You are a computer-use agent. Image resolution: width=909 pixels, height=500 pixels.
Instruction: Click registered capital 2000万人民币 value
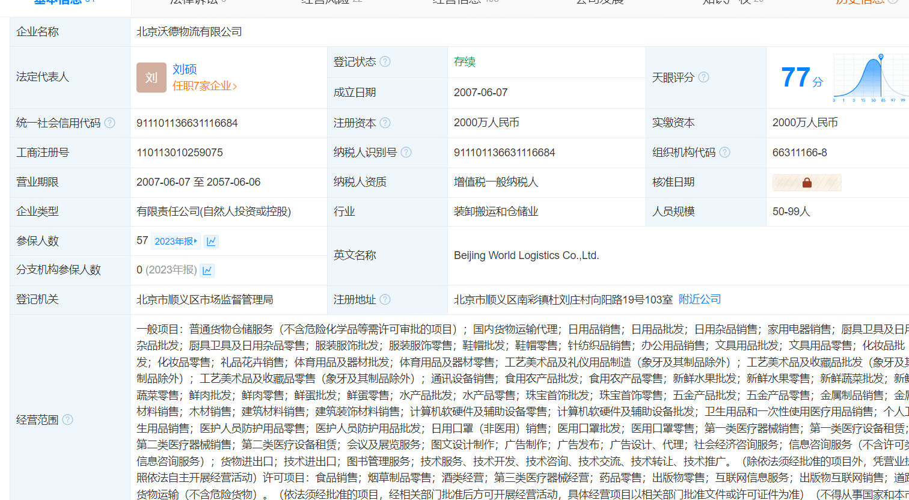point(487,123)
